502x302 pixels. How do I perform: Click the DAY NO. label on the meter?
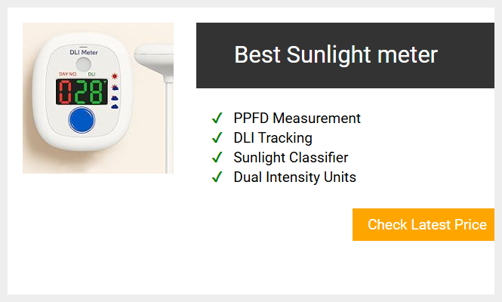(68, 74)
